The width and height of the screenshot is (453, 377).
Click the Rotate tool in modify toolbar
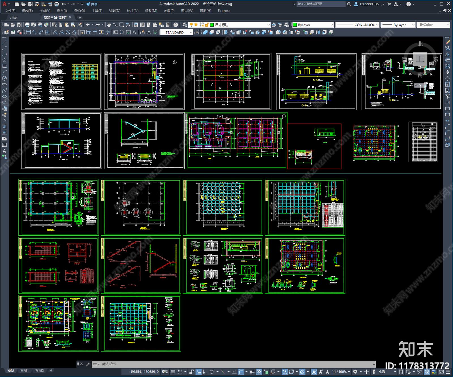(x=447, y=78)
